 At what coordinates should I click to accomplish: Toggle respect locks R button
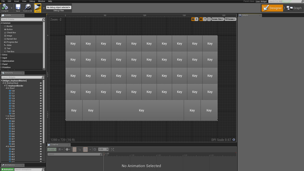pos(197,19)
